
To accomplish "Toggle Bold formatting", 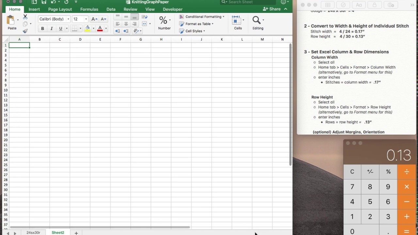I will 42,29.
